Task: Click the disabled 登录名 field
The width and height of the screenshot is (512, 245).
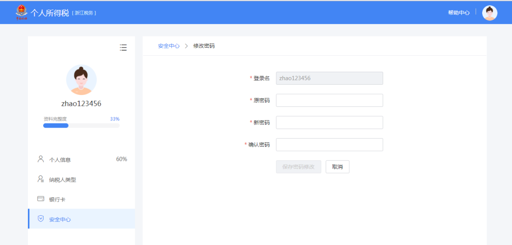Action: [329, 78]
